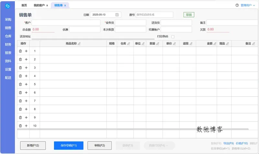Image resolution: width=259 pixels, height=154 pixels.
Task: Switch to the 我的客户 tab
Action: click(x=39, y=5)
